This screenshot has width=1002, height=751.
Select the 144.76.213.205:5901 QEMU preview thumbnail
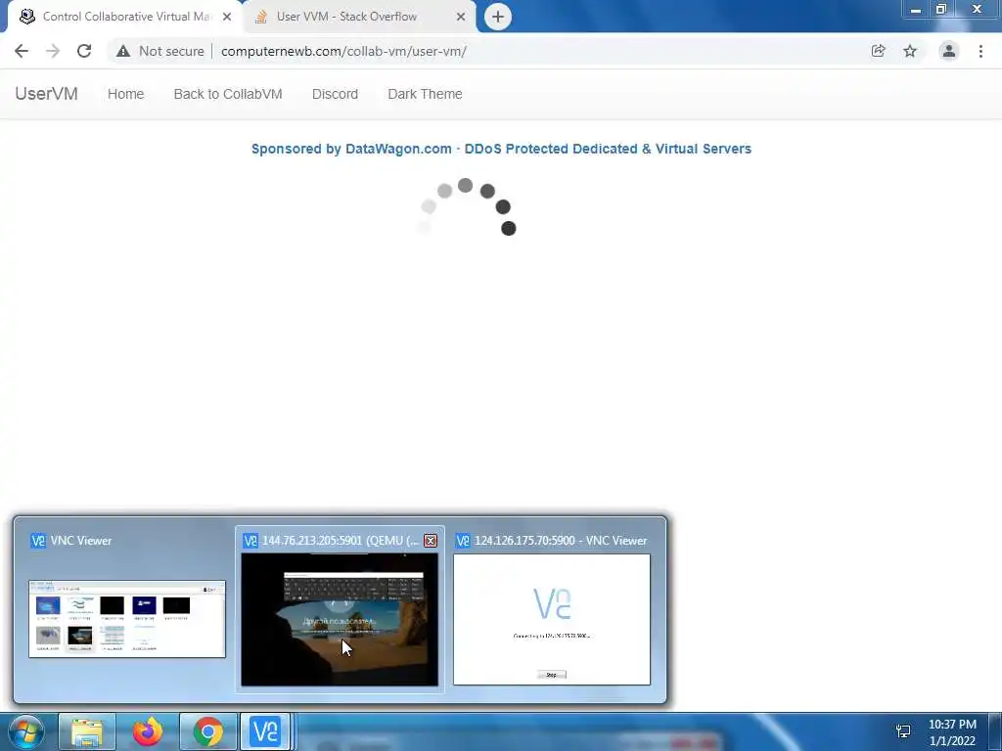click(340, 619)
